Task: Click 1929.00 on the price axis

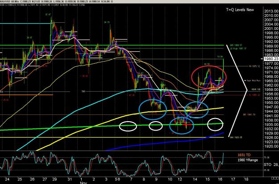Action: pyautogui.click(x=271, y=133)
